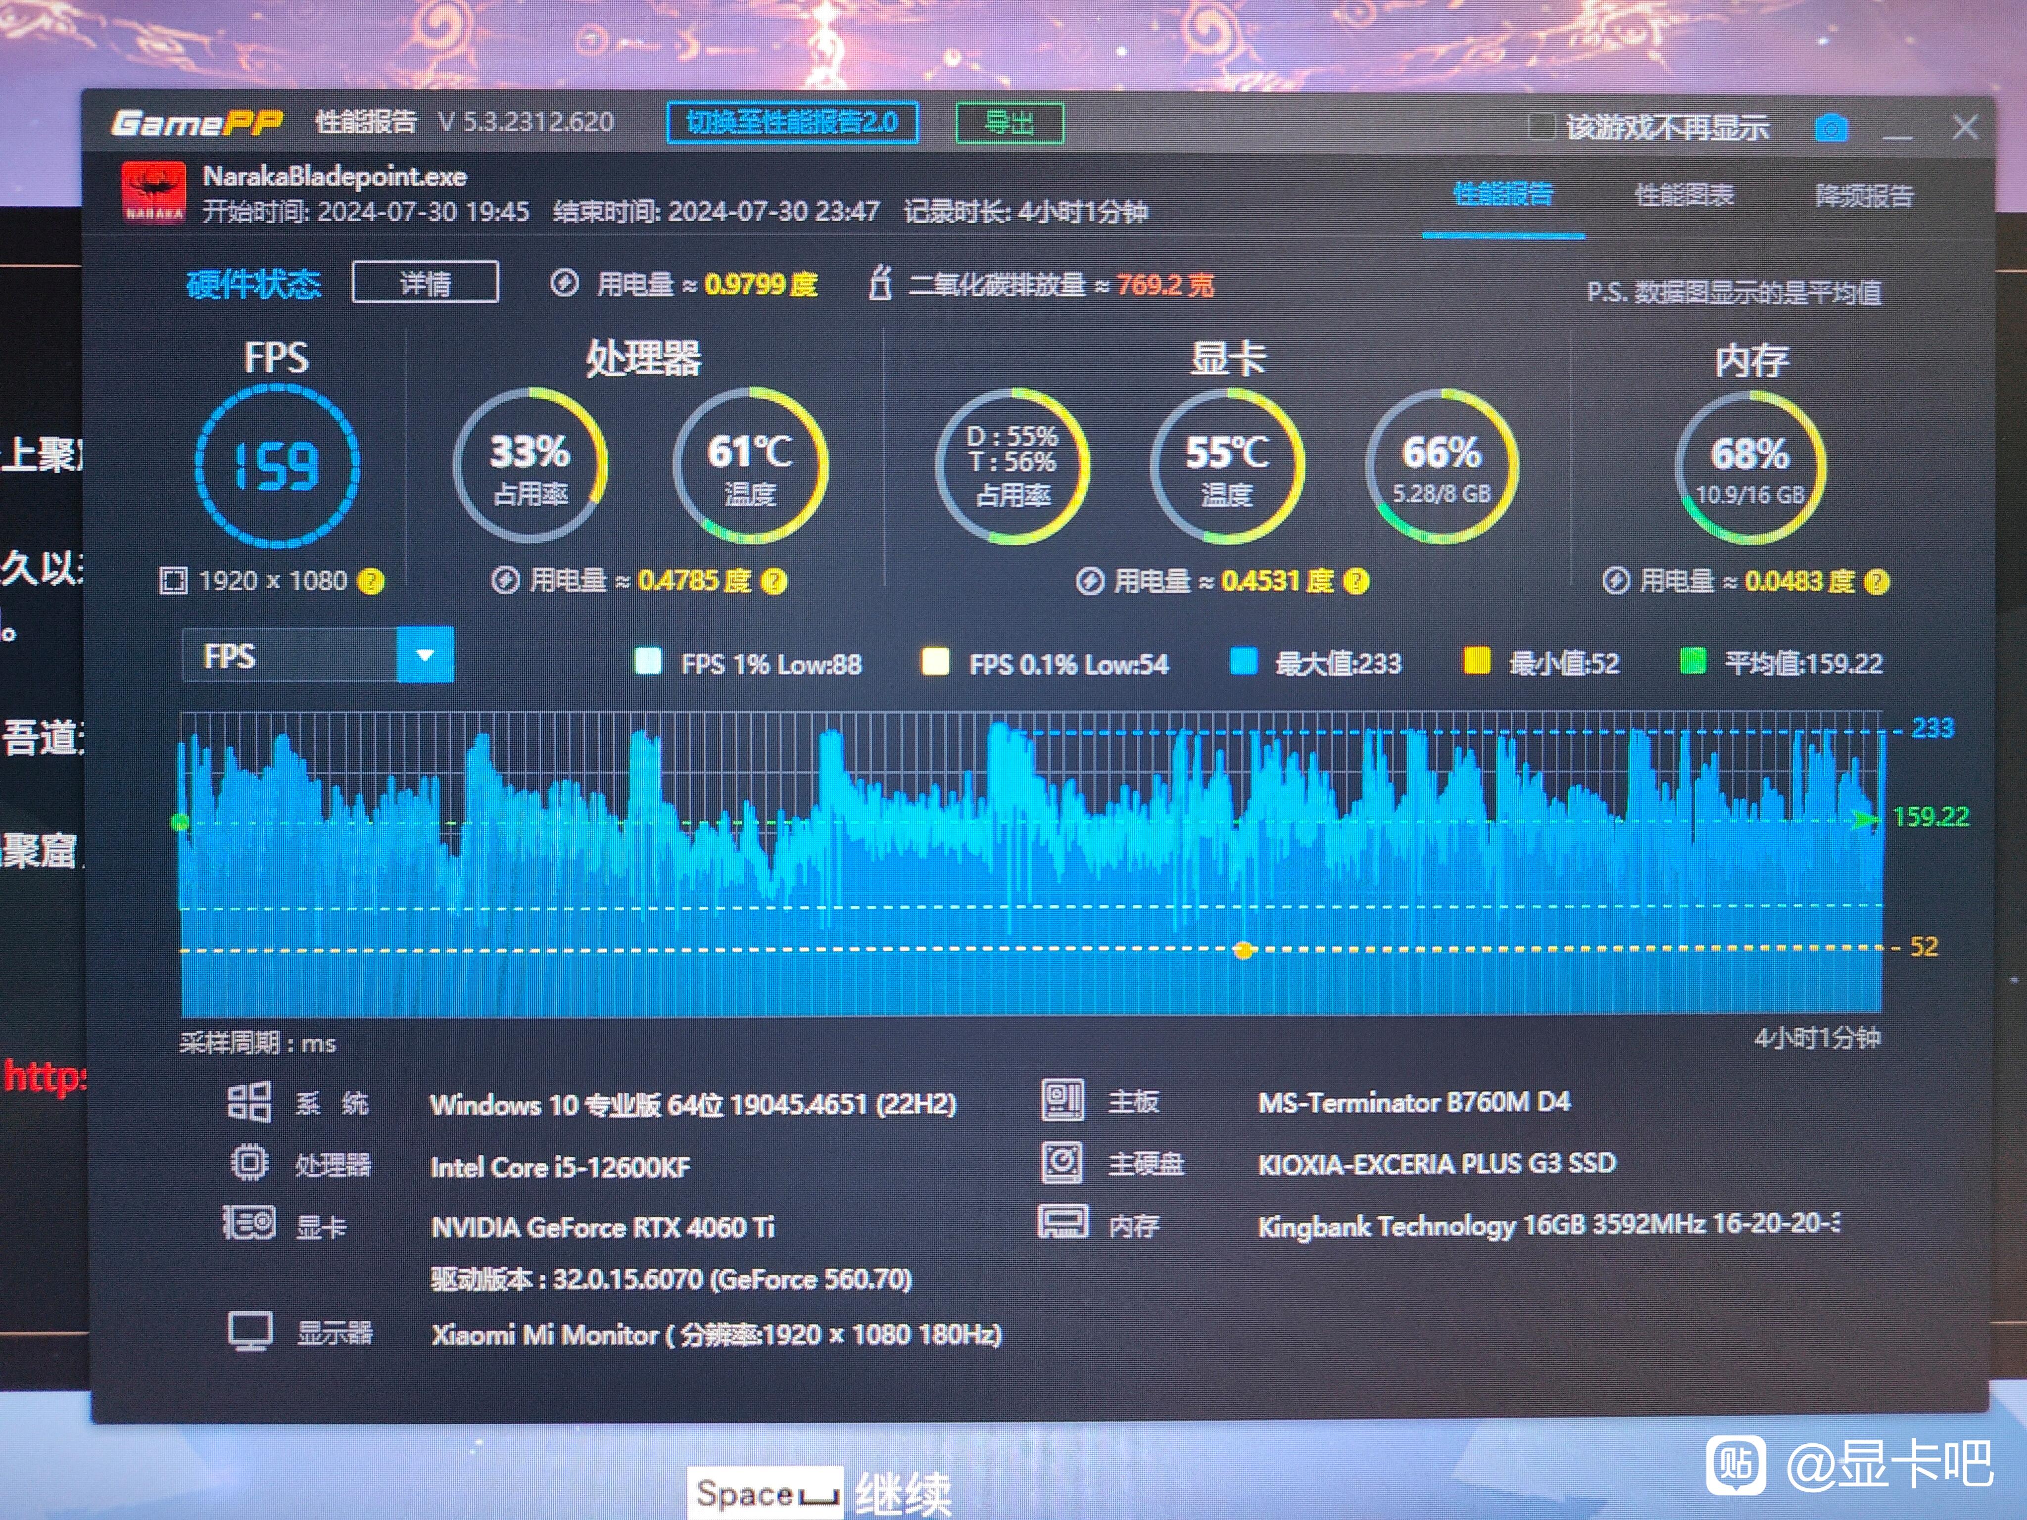Open the help icon next to 1920 x 1080

[x=370, y=581]
